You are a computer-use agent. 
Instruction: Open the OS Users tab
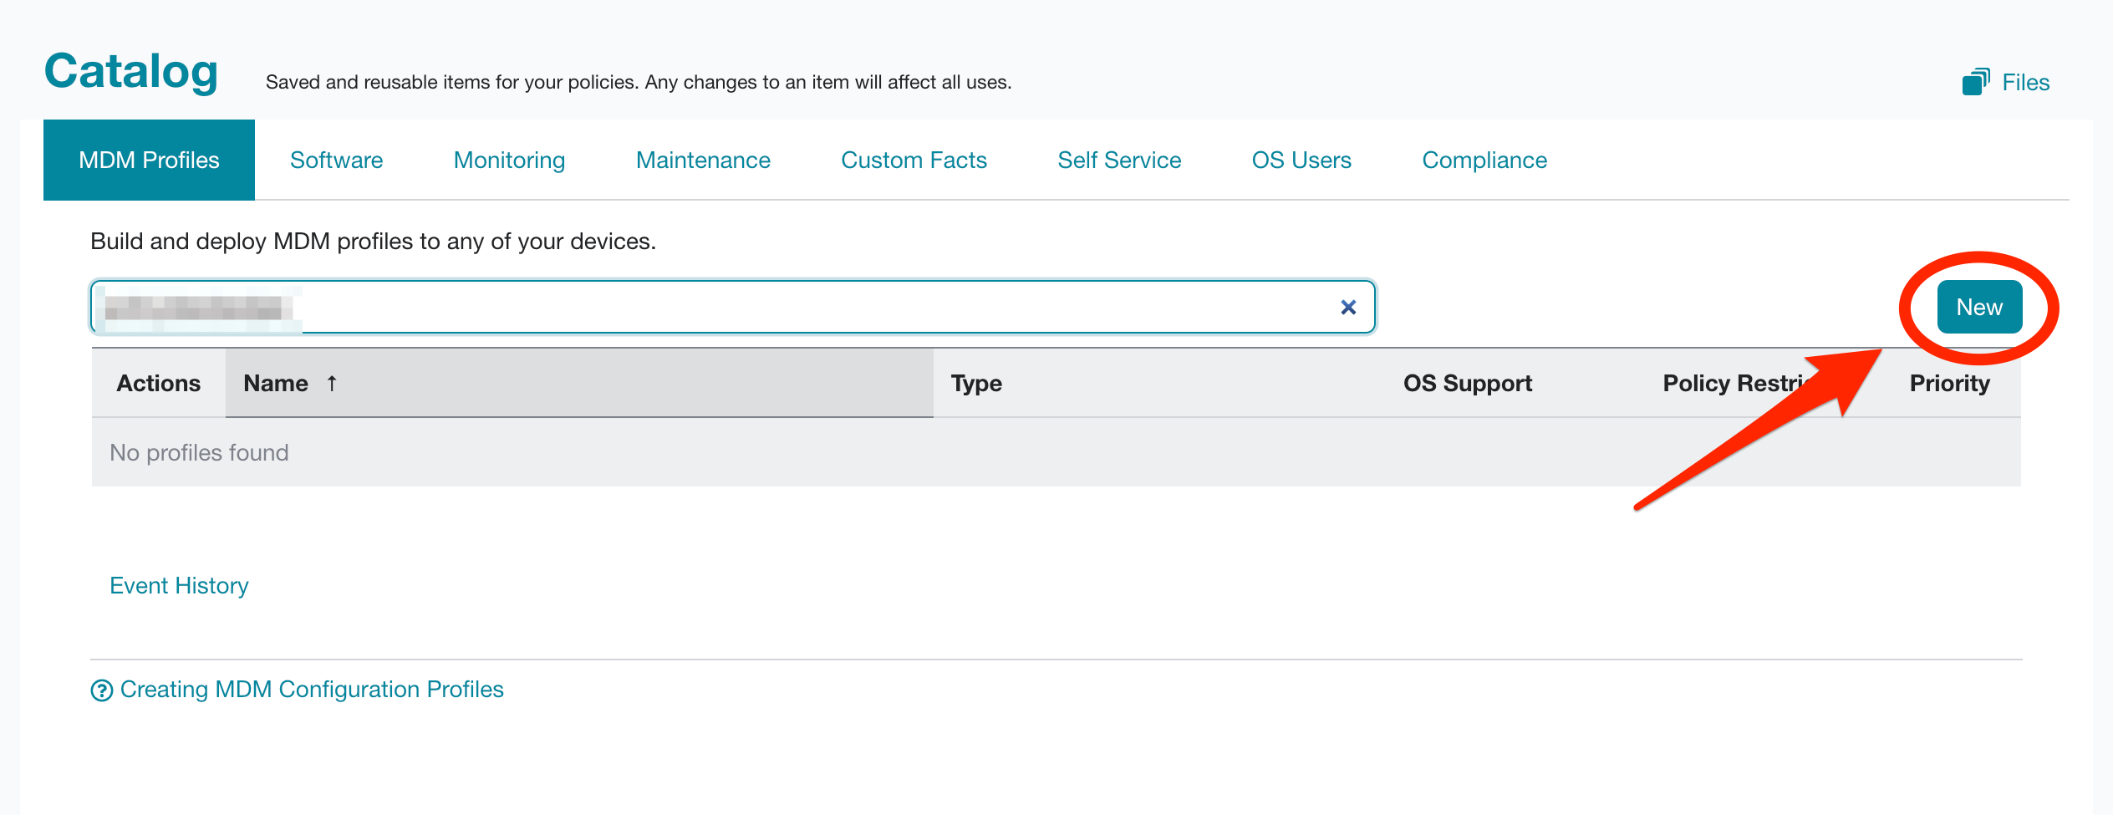[x=1301, y=160]
